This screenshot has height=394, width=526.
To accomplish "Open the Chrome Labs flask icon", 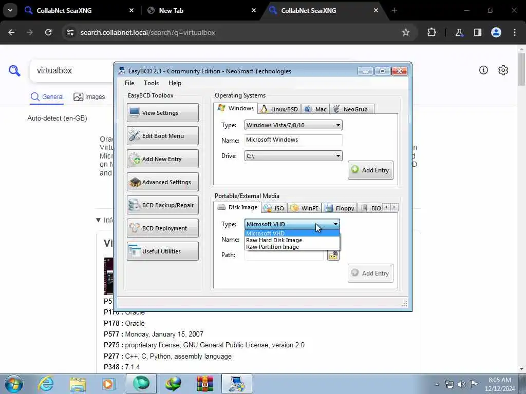I will click(459, 32).
